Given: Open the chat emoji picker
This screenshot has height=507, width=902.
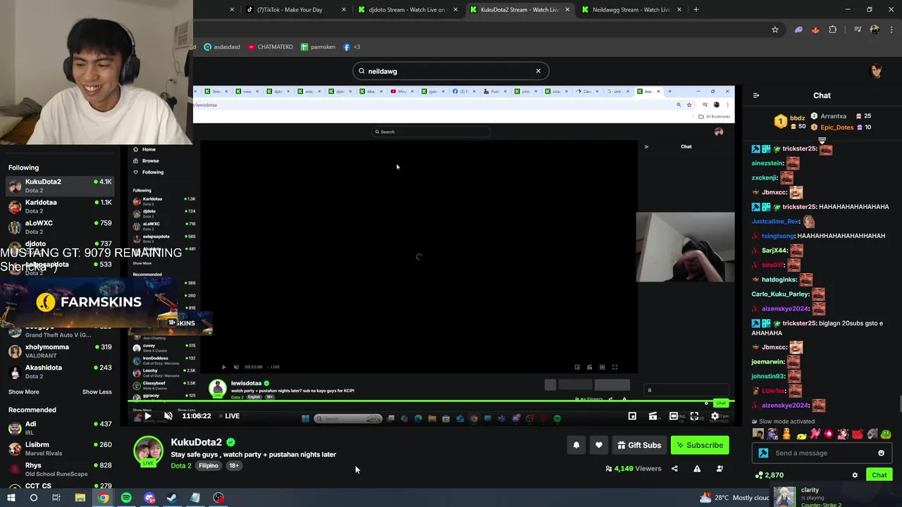Looking at the screenshot, I should (x=881, y=453).
